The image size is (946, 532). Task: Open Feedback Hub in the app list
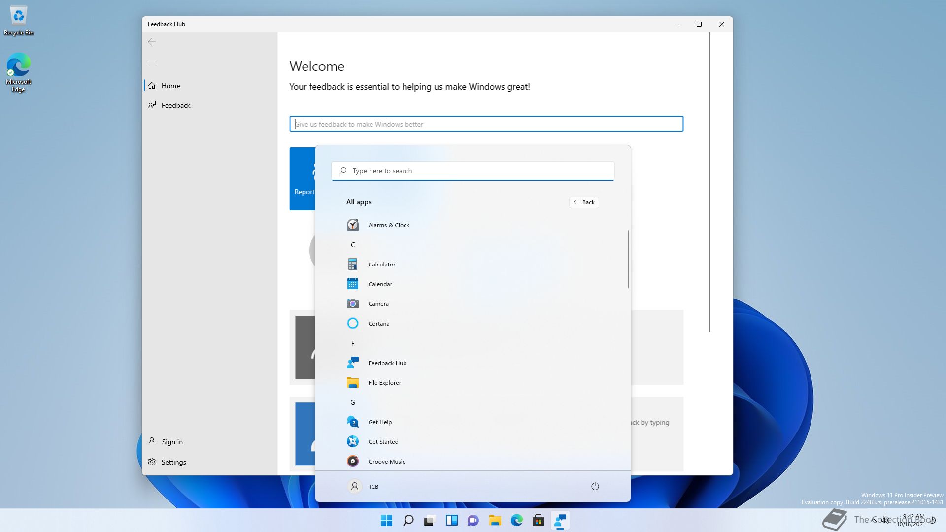[x=472, y=363]
